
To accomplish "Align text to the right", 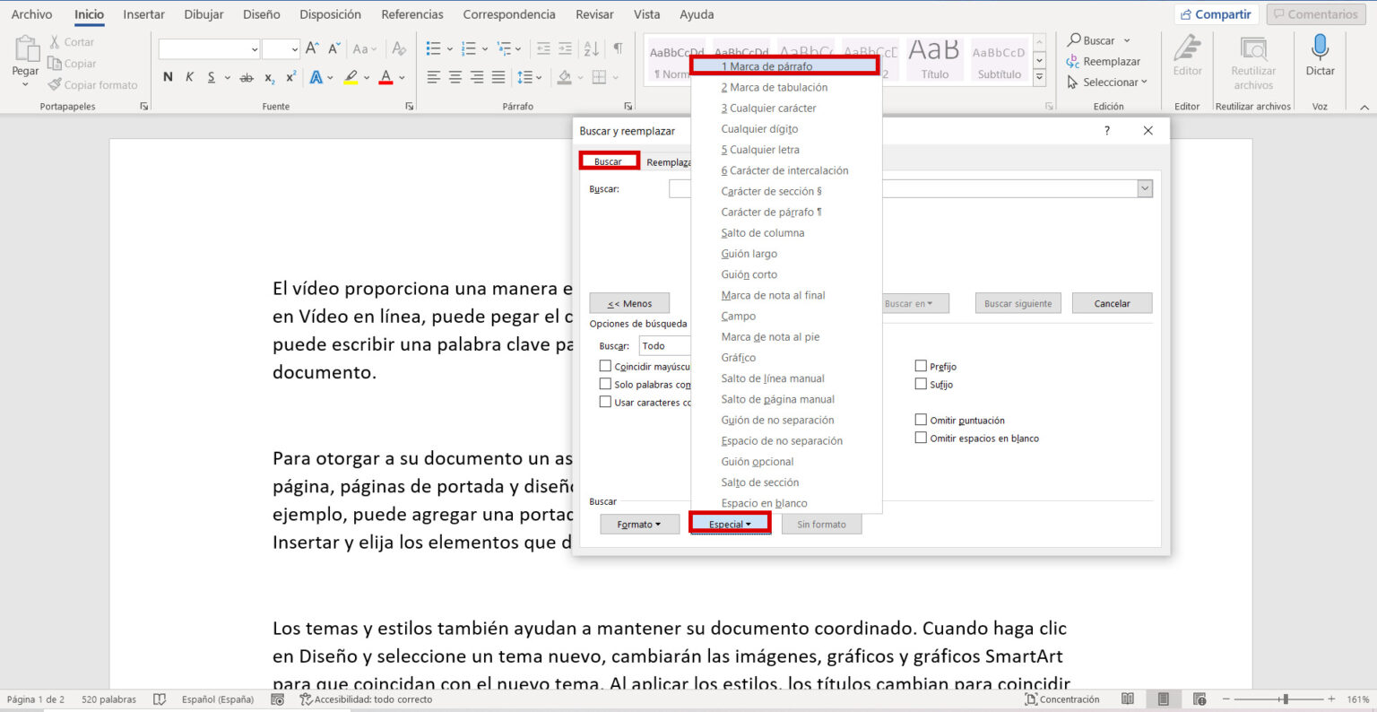I will [x=476, y=77].
